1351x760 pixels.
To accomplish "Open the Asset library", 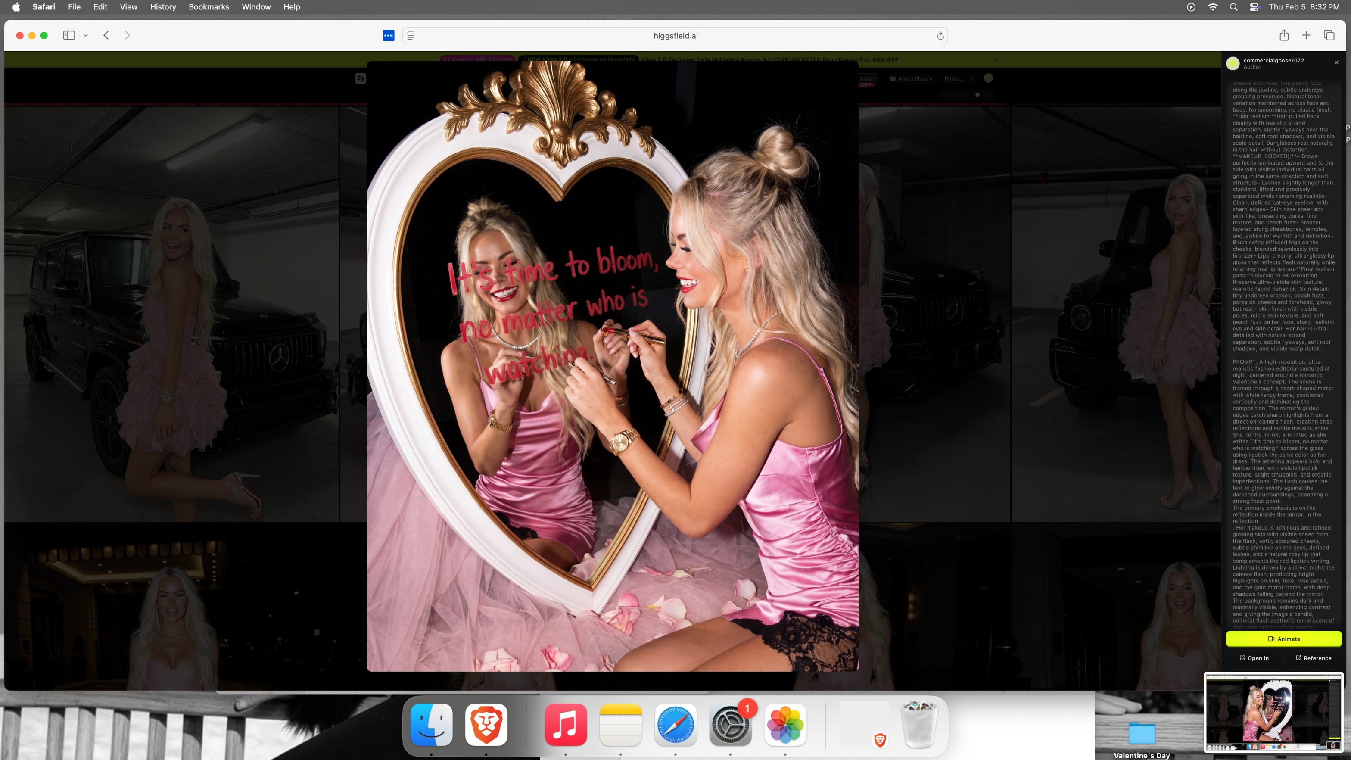I will click(x=911, y=79).
